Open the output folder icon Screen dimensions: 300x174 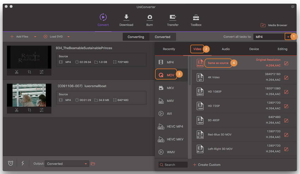pyautogui.click(x=93, y=164)
